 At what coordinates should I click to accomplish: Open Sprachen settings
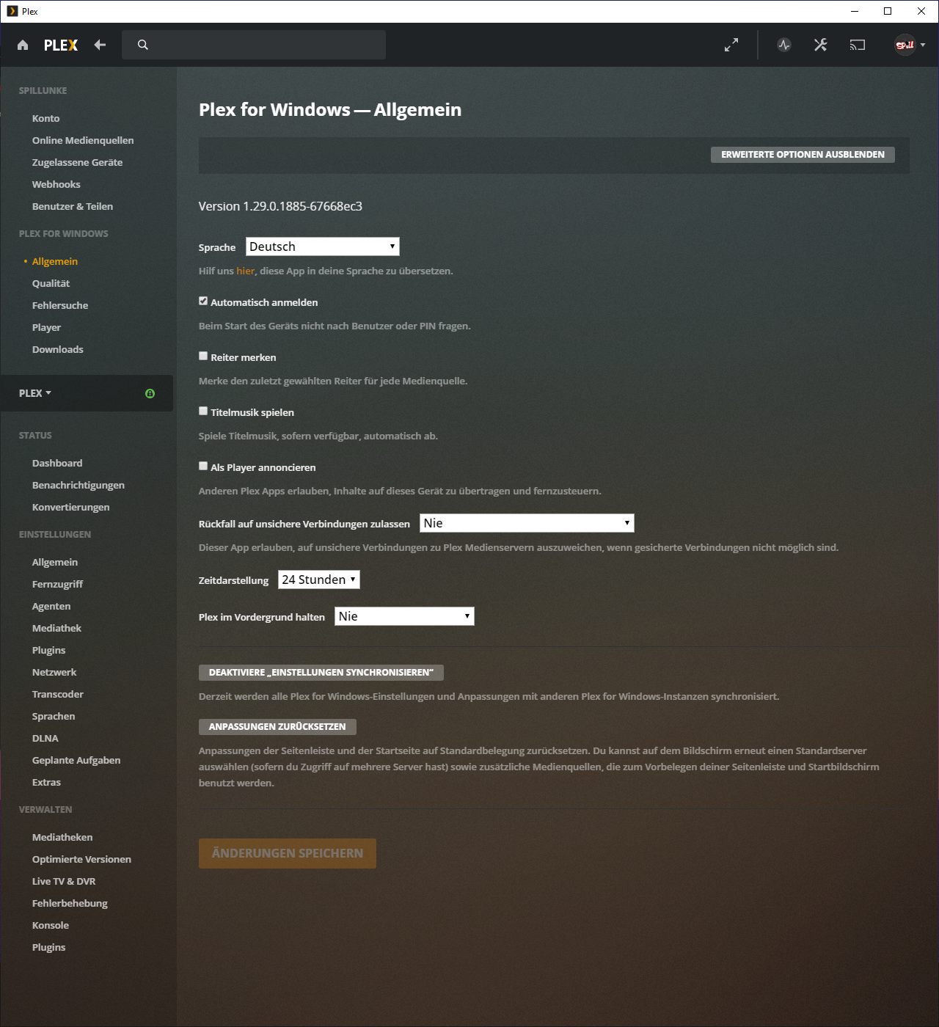[x=54, y=716]
